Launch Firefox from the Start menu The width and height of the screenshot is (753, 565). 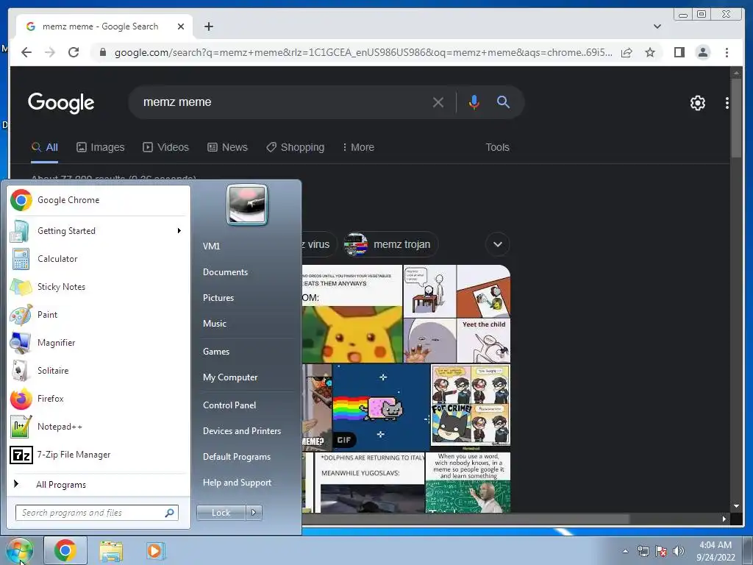(99, 398)
